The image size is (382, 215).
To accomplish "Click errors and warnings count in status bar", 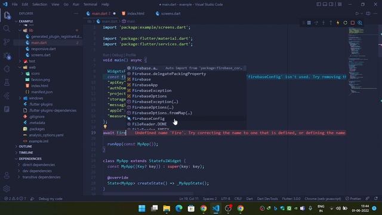I will [15, 199].
